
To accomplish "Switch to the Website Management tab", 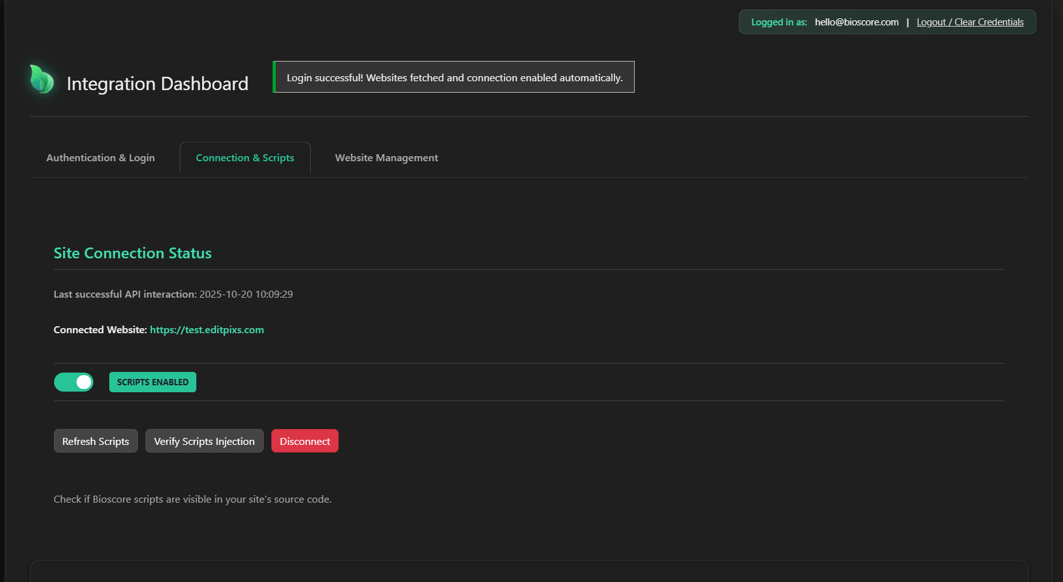I will click(x=386, y=158).
